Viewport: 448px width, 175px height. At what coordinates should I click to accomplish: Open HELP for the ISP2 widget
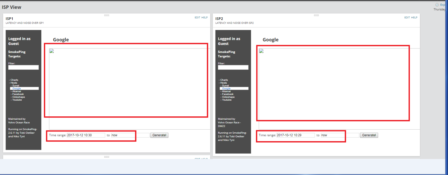tap(414, 18)
